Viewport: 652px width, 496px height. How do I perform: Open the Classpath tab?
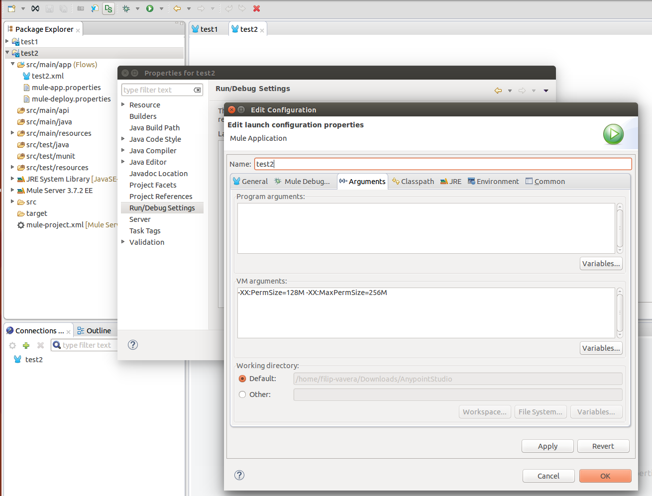pyautogui.click(x=413, y=182)
